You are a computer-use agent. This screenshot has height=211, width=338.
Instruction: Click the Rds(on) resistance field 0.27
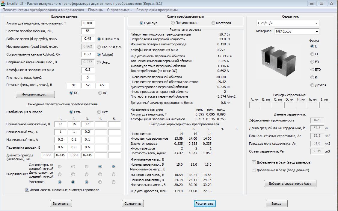click(88, 54)
